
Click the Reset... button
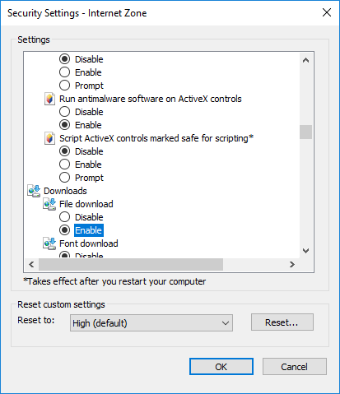pyautogui.click(x=282, y=322)
